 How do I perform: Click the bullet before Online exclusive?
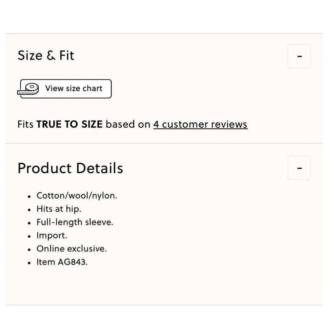click(29, 249)
